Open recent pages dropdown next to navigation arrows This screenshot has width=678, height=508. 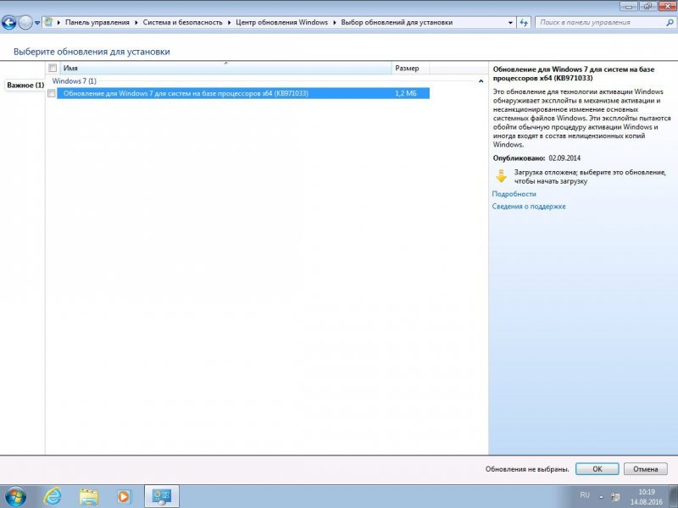point(37,23)
